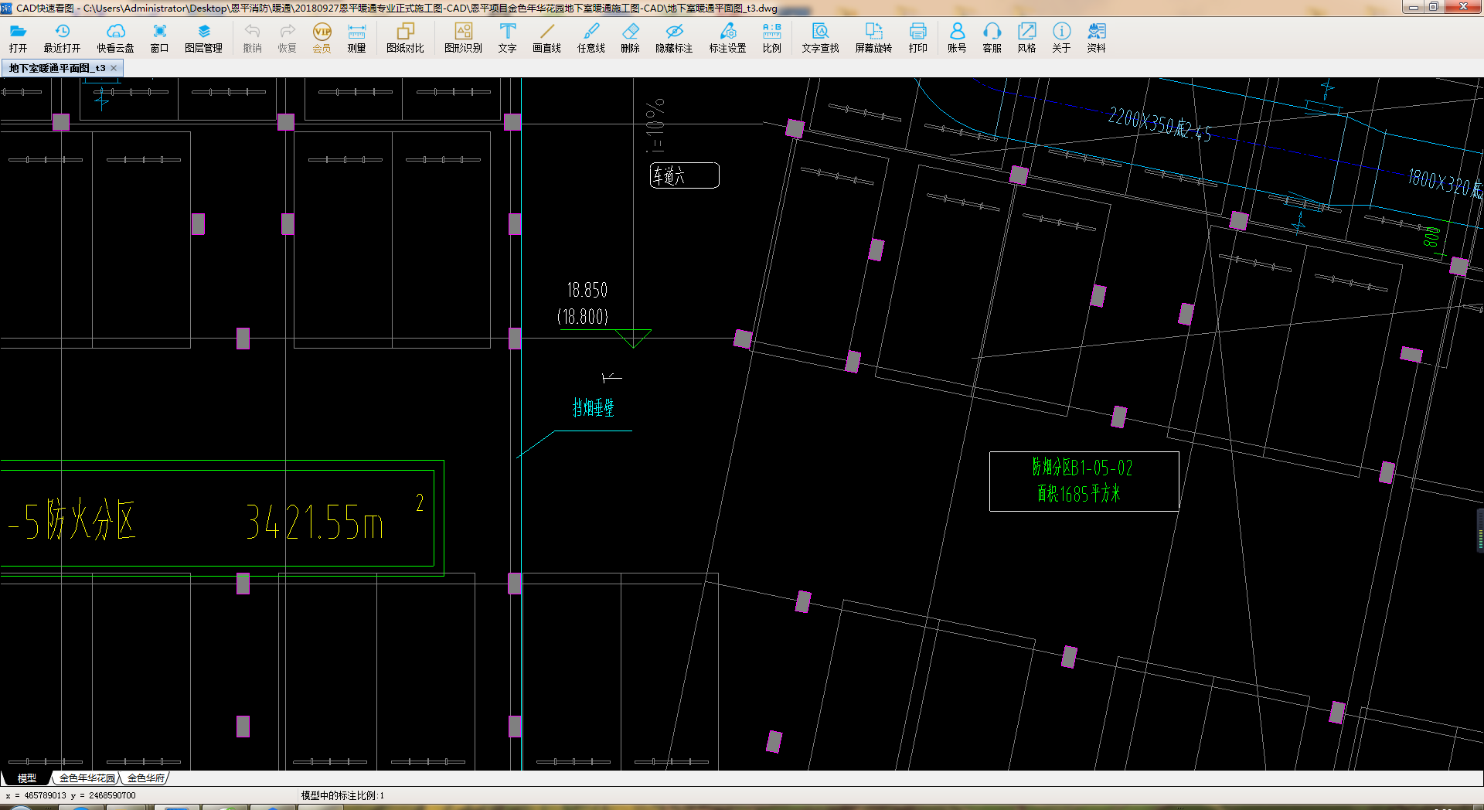Click the 挡烟垂壁 cyan label
Screen dimensions: 1484x810
coord(594,407)
